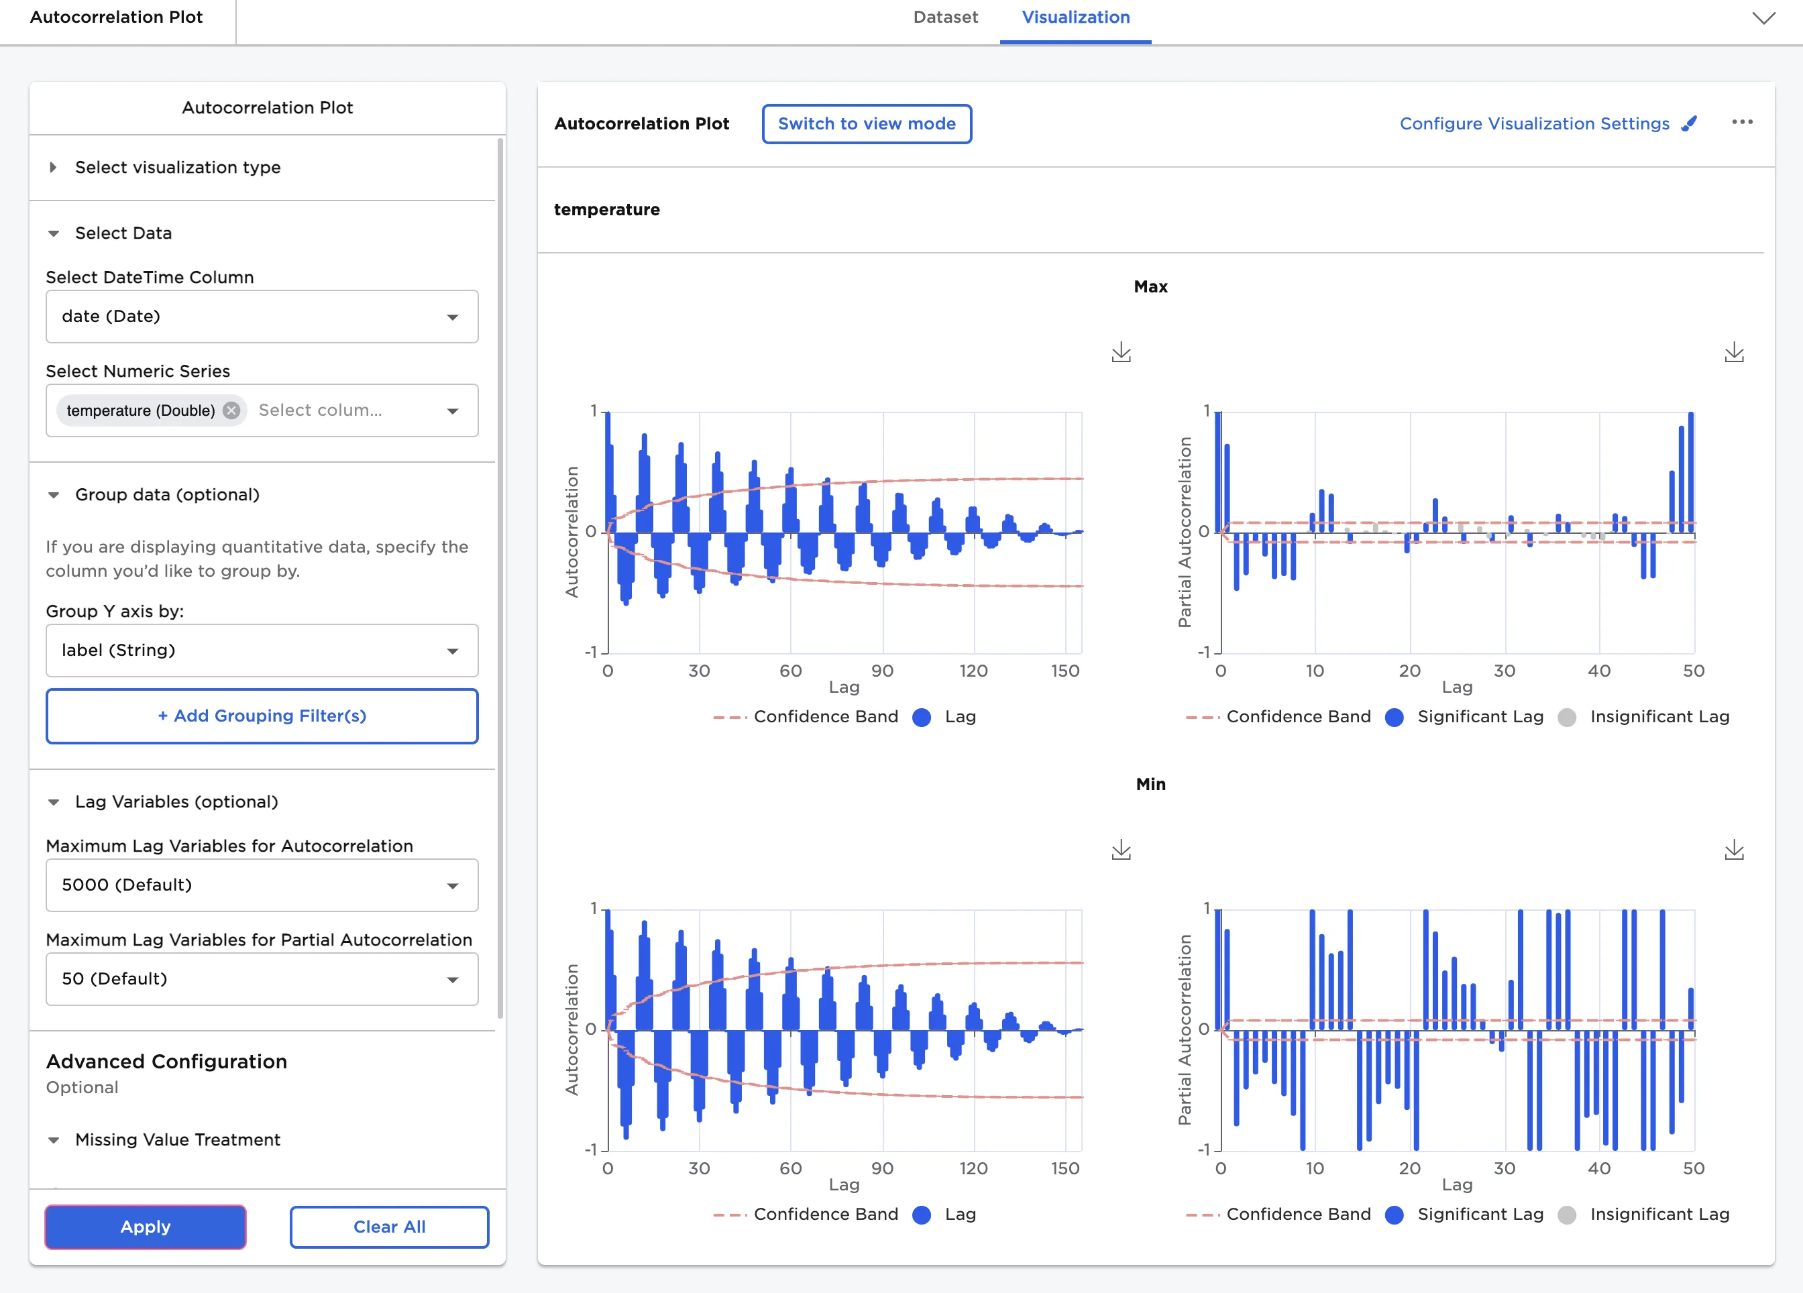Select the Visualization tab
This screenshot has height=1293, width=1803.
point(1075,17)
